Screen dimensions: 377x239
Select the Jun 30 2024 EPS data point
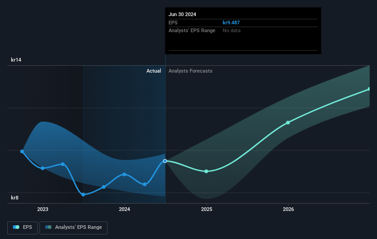165,161
